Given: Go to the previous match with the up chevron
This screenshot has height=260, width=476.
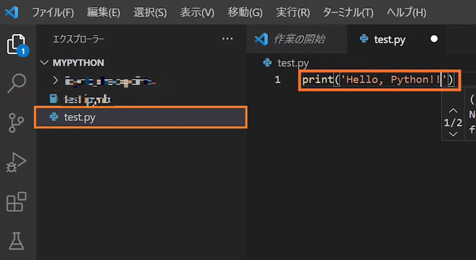Looking at the screenshot, I should click(x=453, y=110).
